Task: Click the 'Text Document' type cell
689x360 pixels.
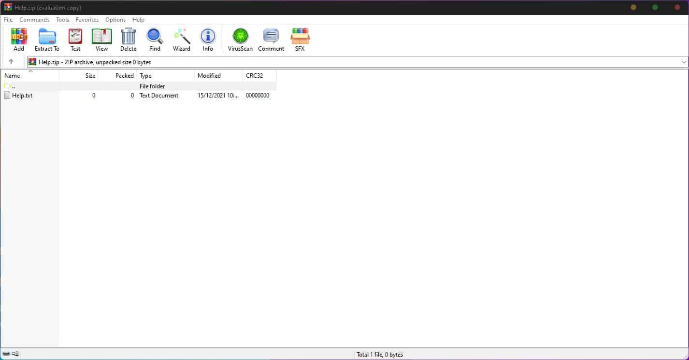Action: [x=159, y=96]
